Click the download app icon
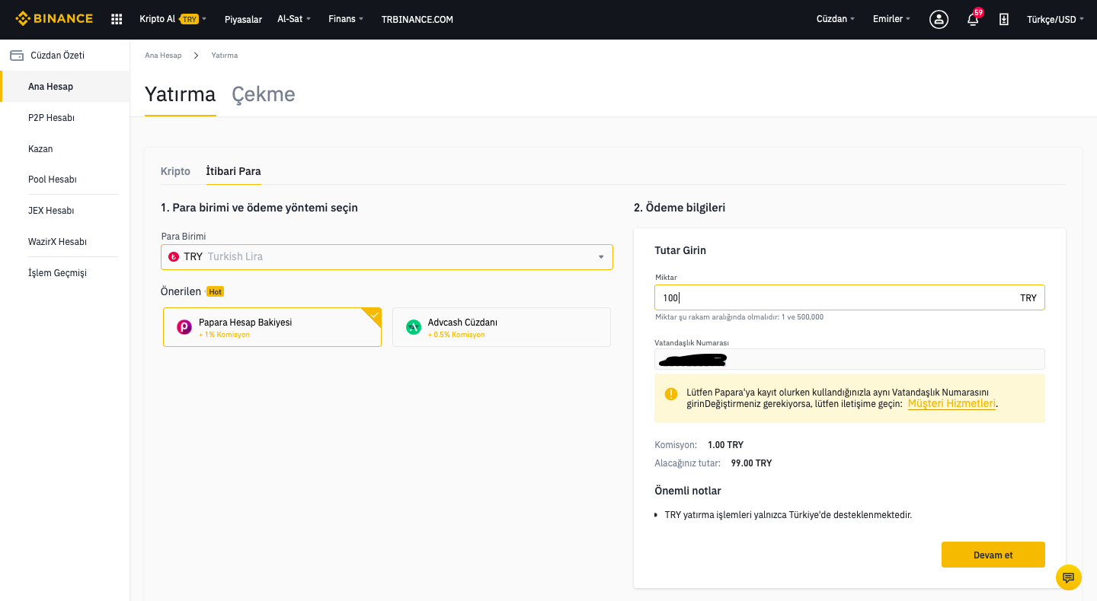 [x=1004, y=19]
